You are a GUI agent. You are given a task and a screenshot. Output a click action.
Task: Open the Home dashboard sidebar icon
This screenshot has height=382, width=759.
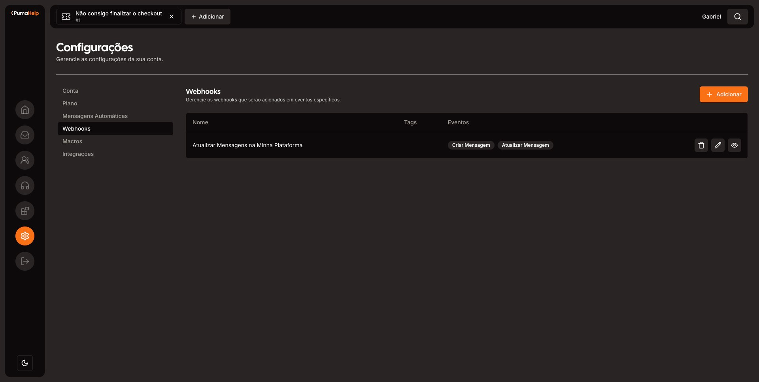point(25,110)
